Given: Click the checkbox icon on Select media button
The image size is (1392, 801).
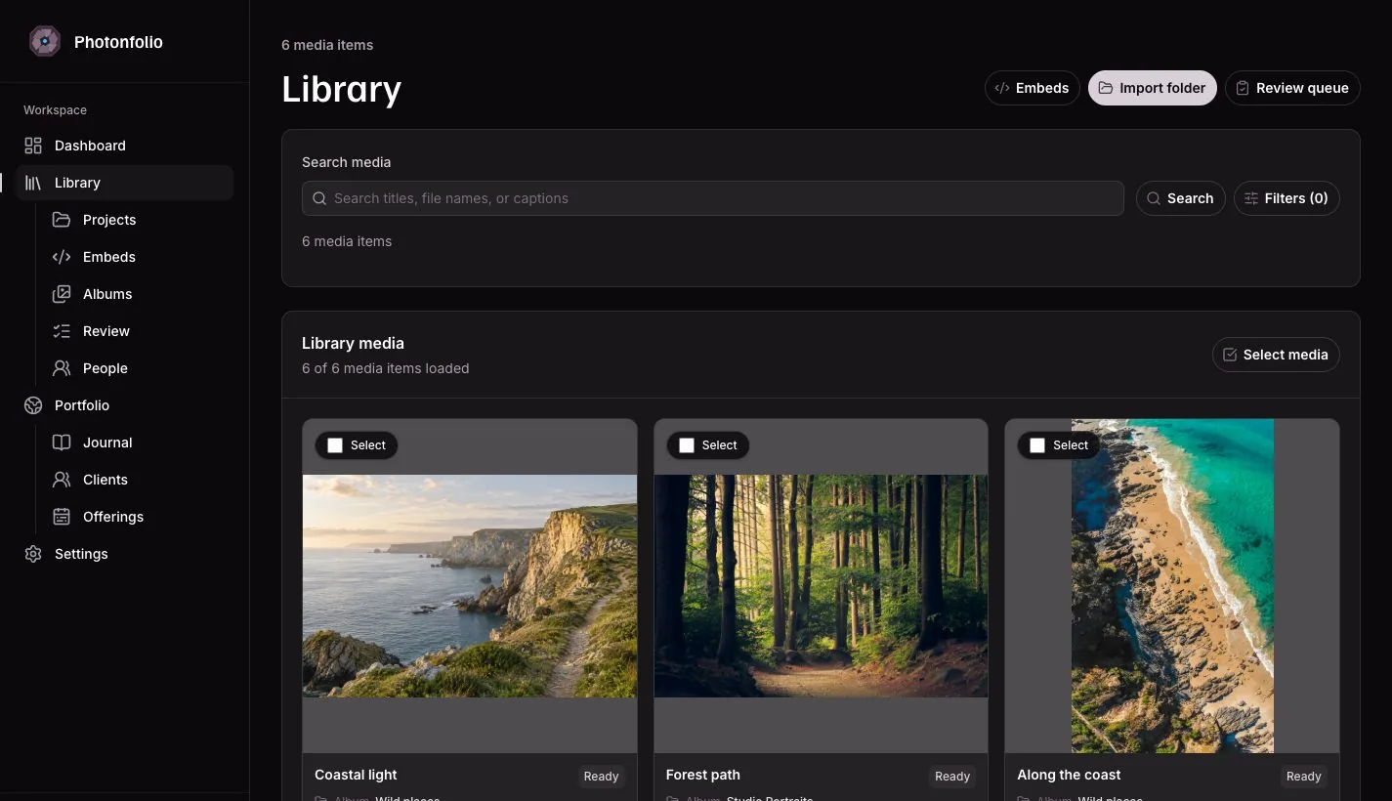Looking at the screenshot, I should tap(1230, 355).
